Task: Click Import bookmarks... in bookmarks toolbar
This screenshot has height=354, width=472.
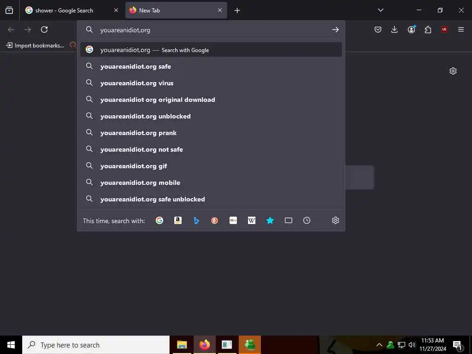Action: click(x=35, y=46)
